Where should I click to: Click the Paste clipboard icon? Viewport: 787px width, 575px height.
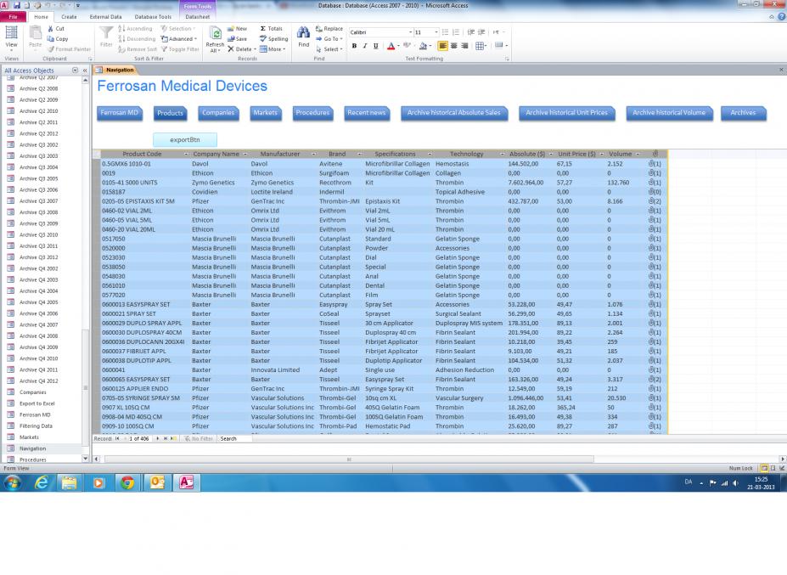(35, 33)
